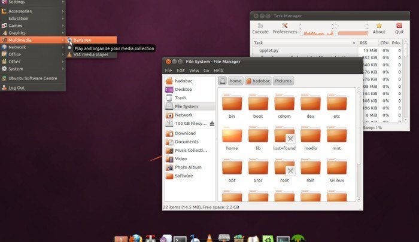Select the etc folder
Image resolution: width=419 pixels, height=242 pixels.
coord(336,106)
